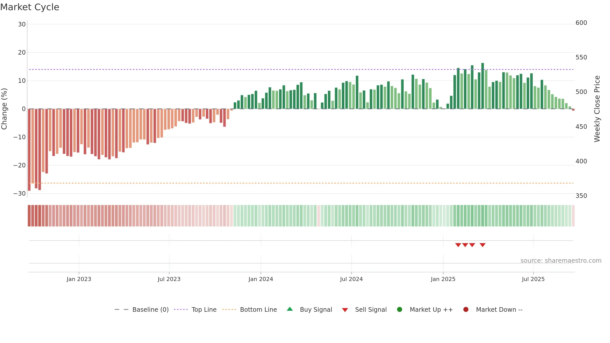This screenshot has width=610, height=343.
Task: Click the orange dotted Bottom Line in the chart
Action: tap(301, 183)
